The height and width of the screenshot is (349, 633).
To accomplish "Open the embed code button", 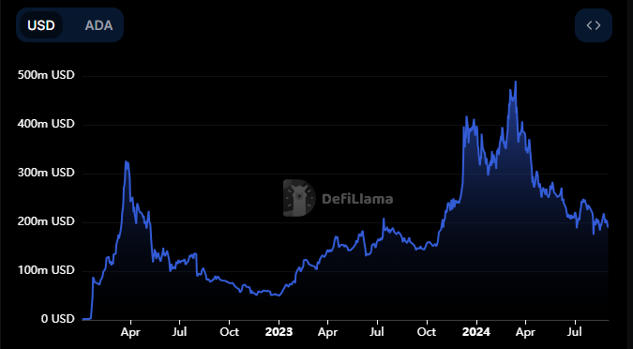I will pos(594,25).
